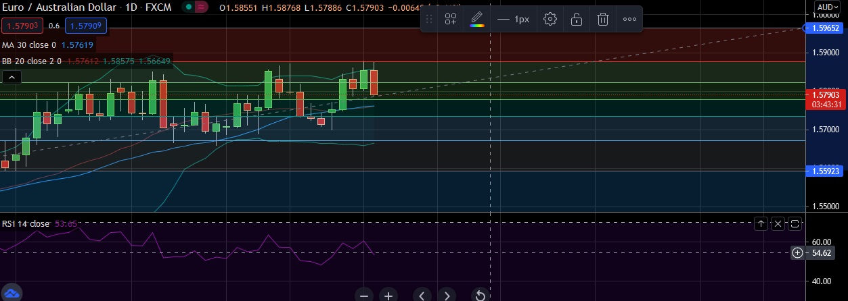The image size is (848, 301).
Task: Click the red sell price 1.57903 button
Action: [x=22, y=26]
